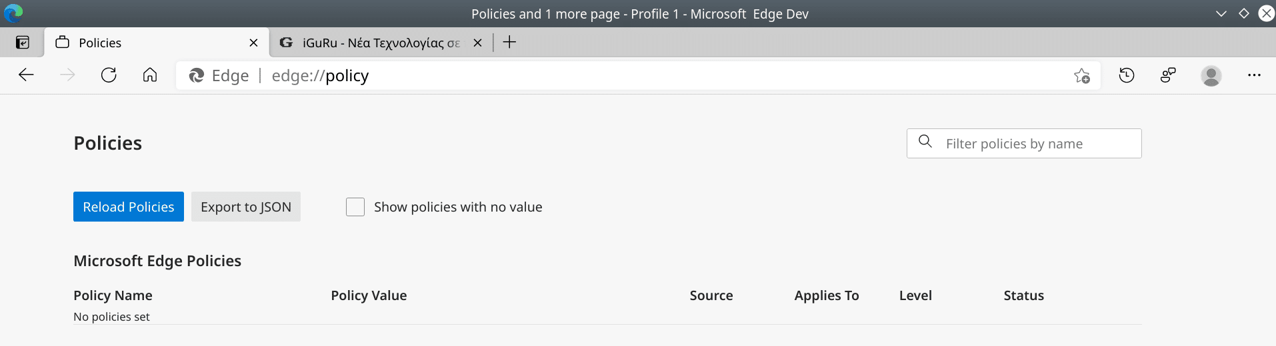1276x346 pixels.
Task: Close the Edge window with X button
Action: [x=1266, y=13]
